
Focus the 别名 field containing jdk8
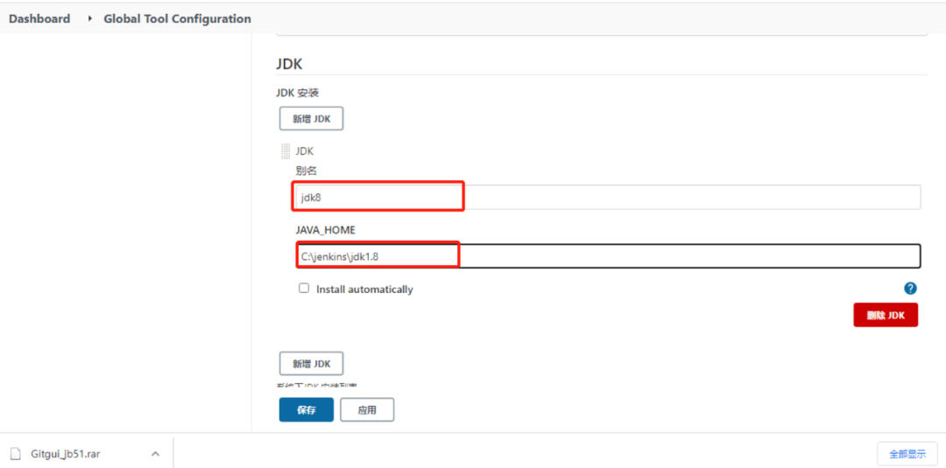[606, 197]
